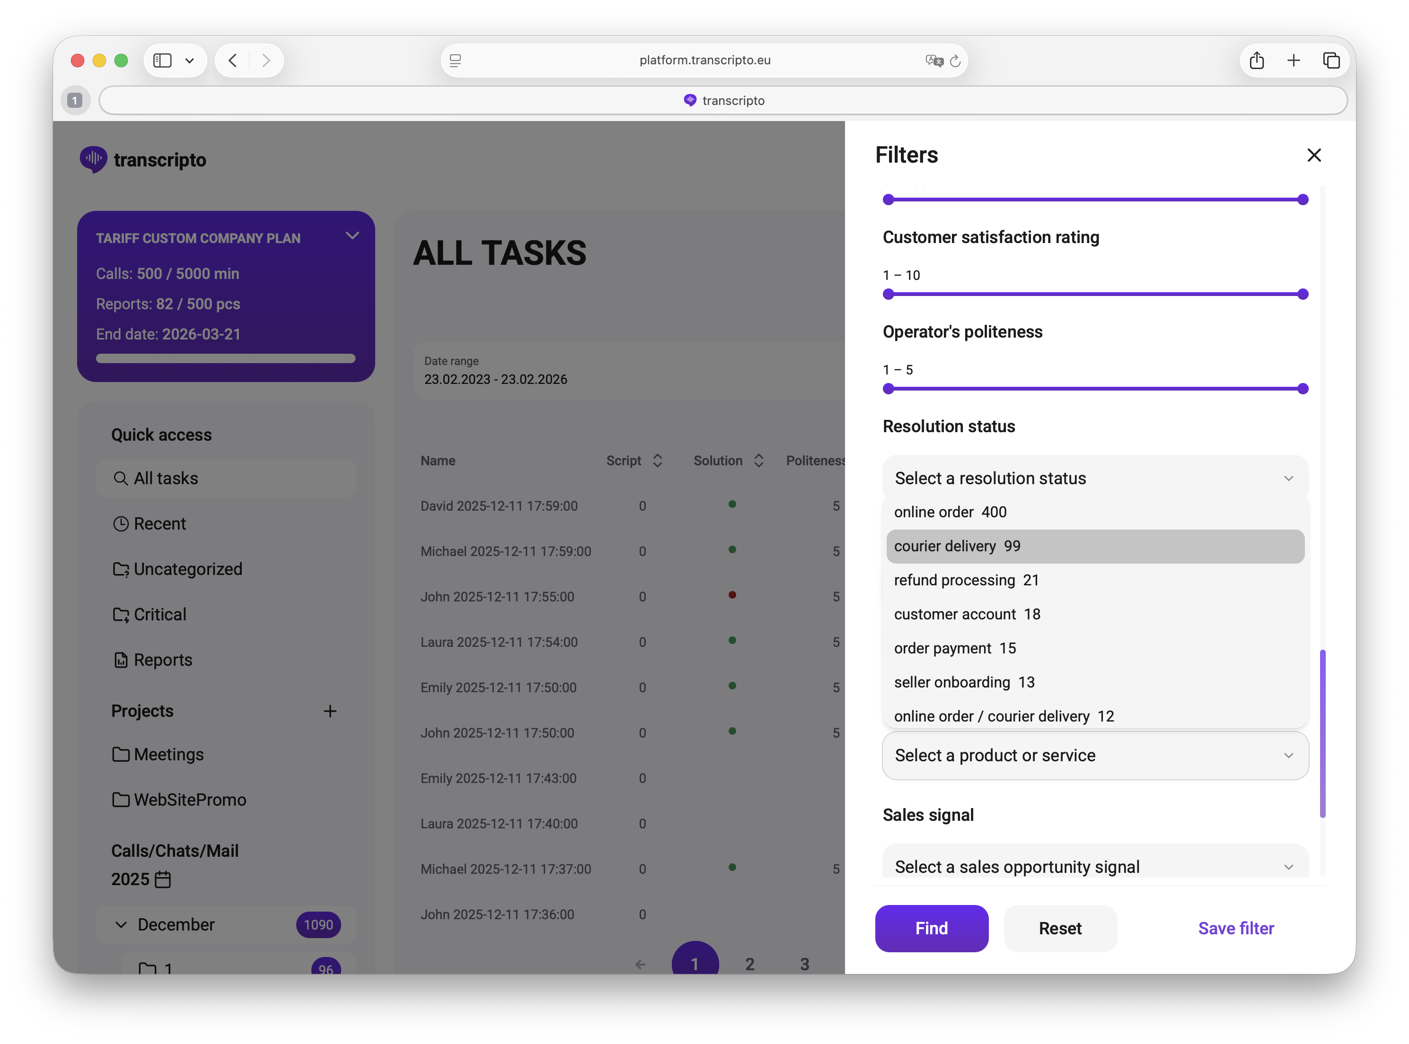The height and width of the screenshot is (1044, 1409).
Task: Open a new browser tab with plus icon
Action: (1293, 61)
